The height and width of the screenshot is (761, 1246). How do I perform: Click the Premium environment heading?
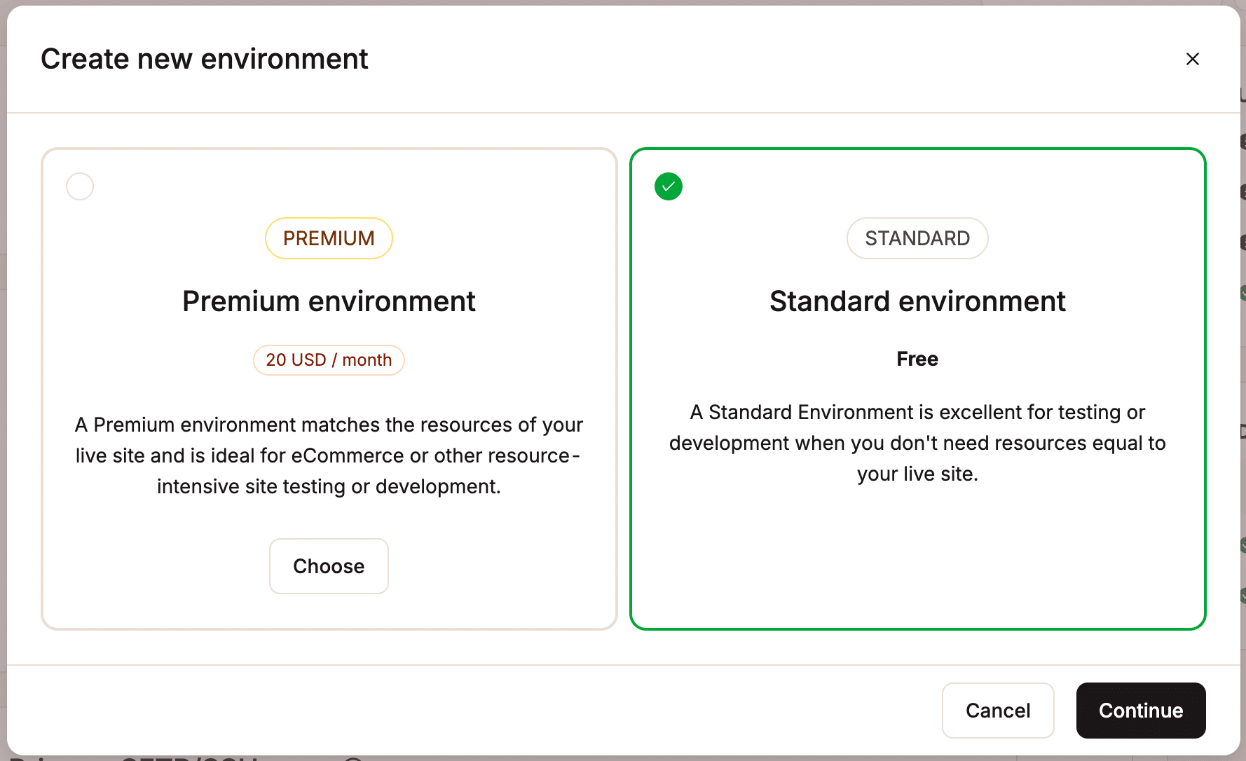pos(329,301)
